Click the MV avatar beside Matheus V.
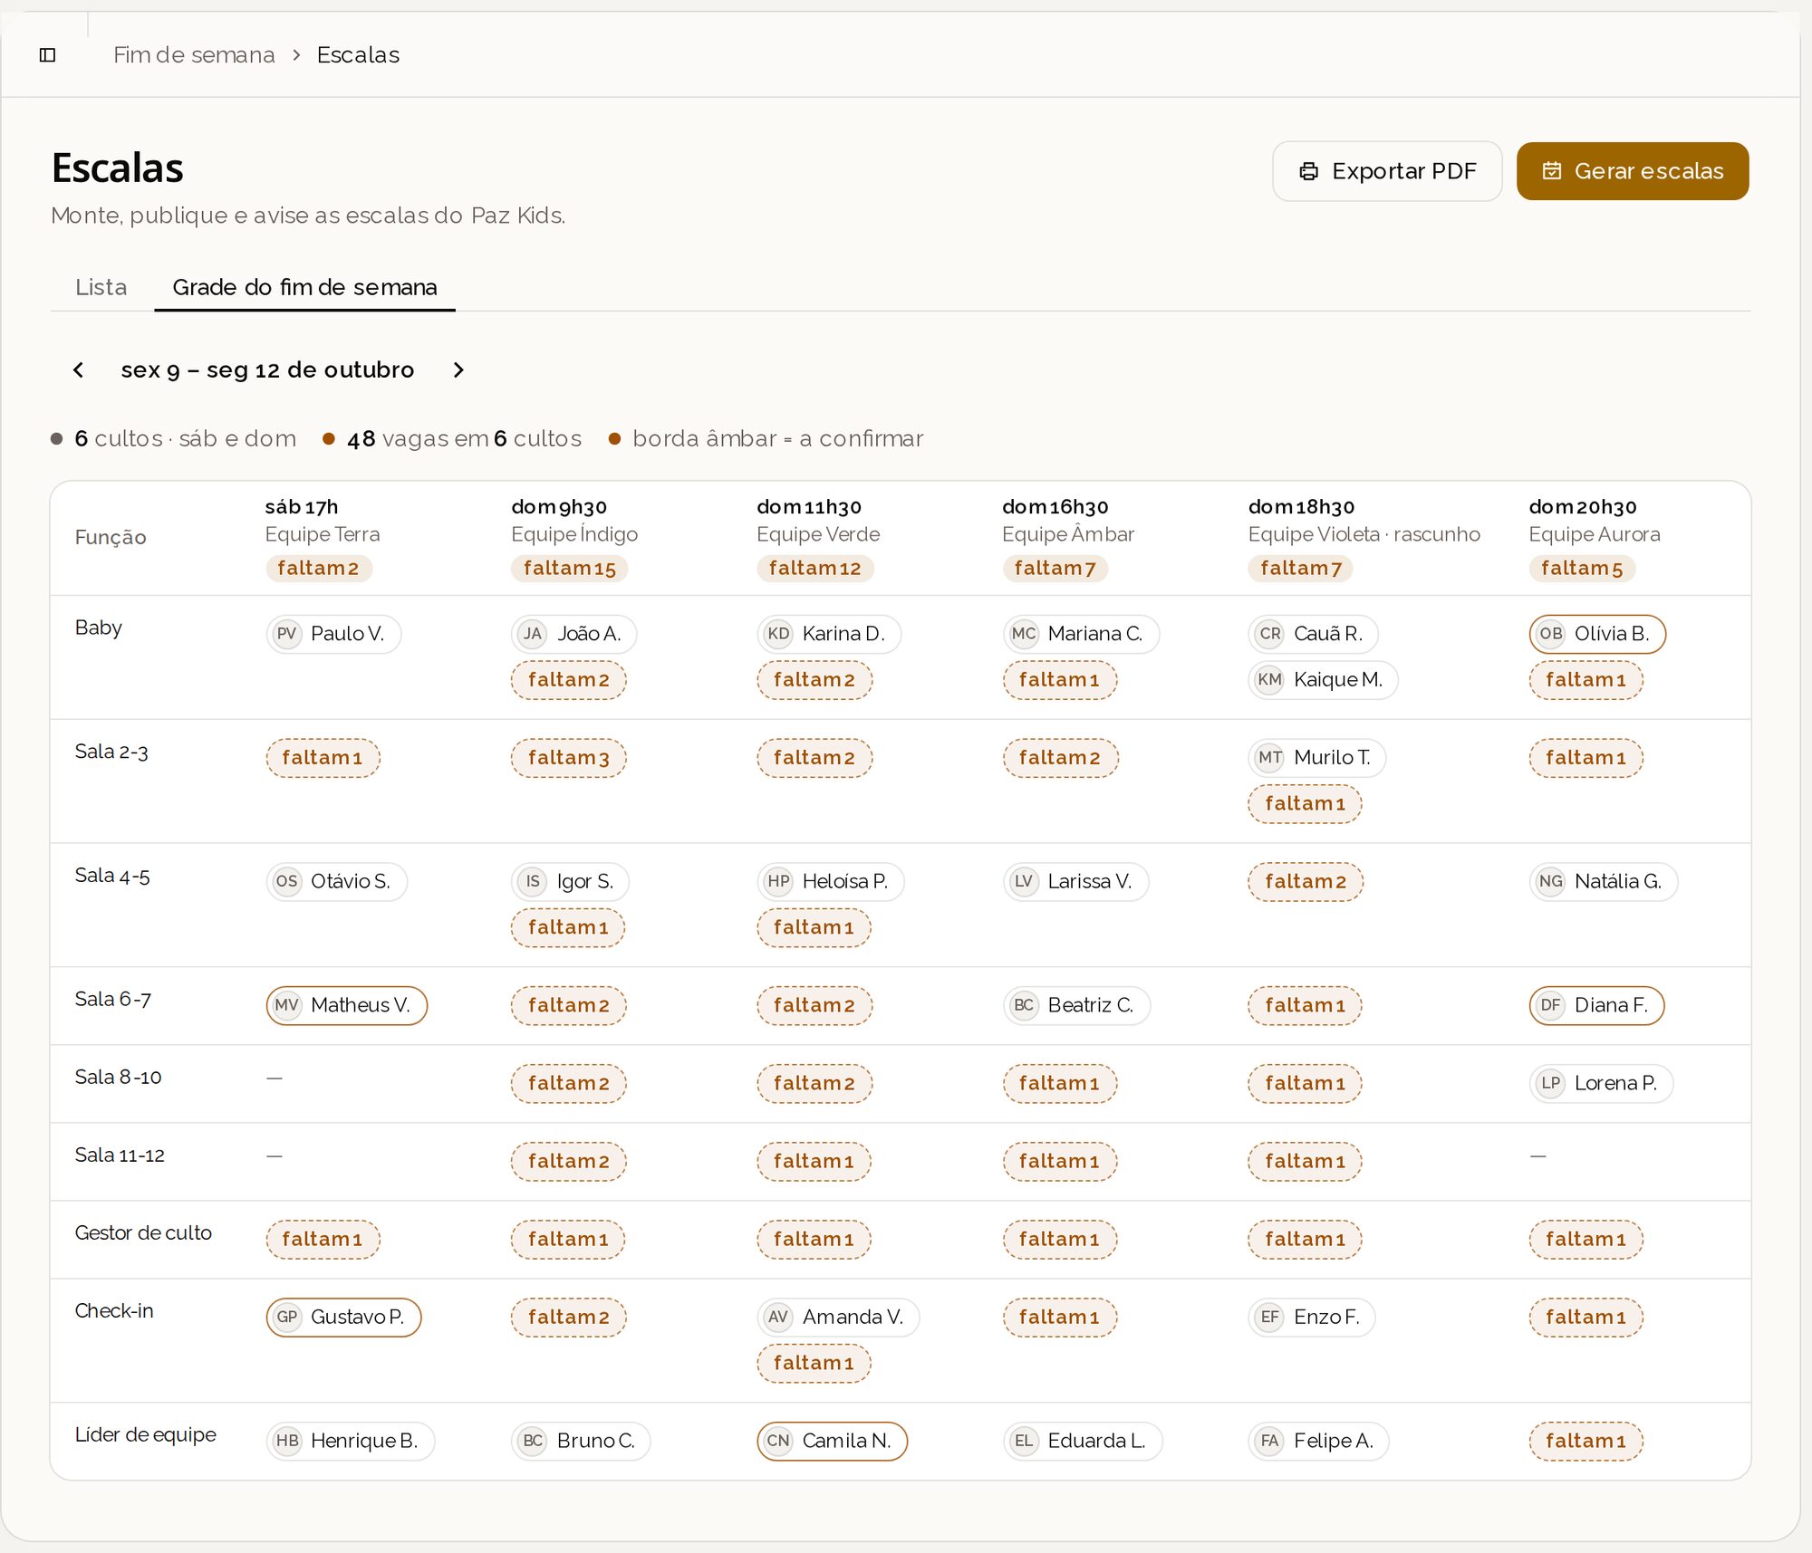This screenshot has width=1812, height=1553. click(x=287, y=1005)
